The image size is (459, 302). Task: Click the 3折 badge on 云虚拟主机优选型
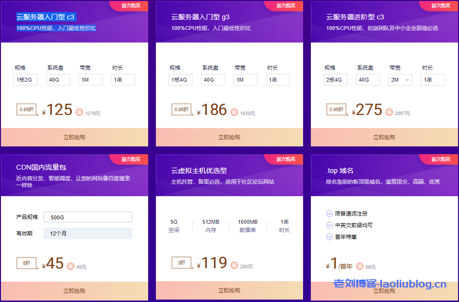pos(181,263)
